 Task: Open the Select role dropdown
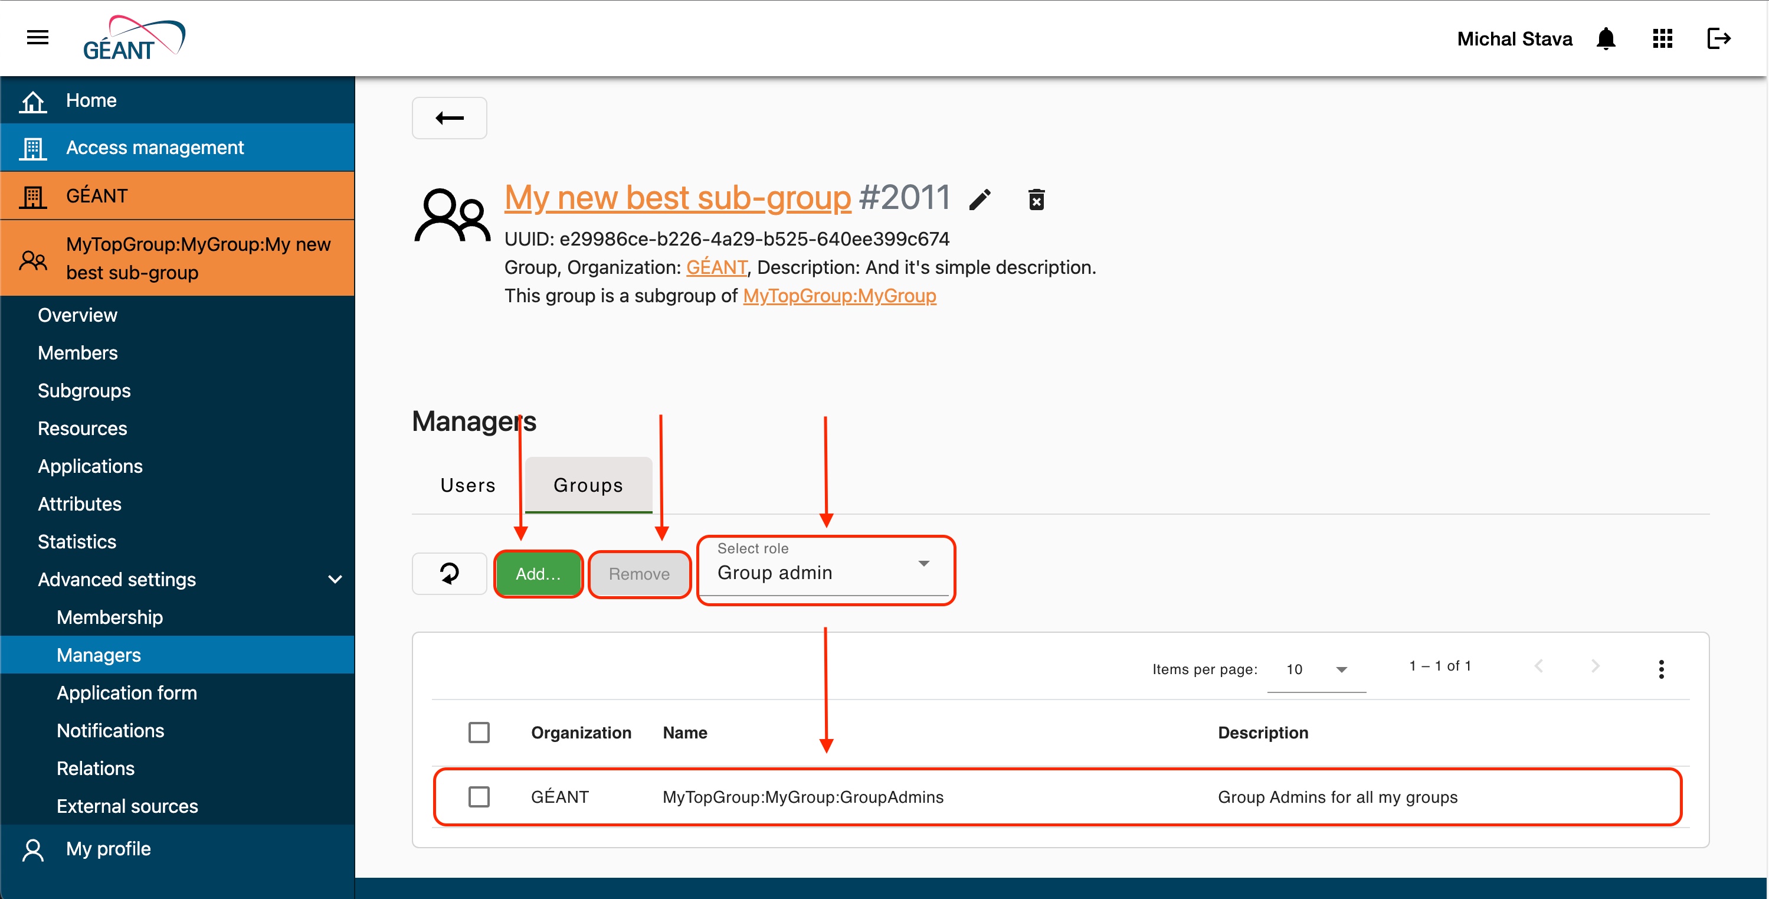[x=824, y=571]
